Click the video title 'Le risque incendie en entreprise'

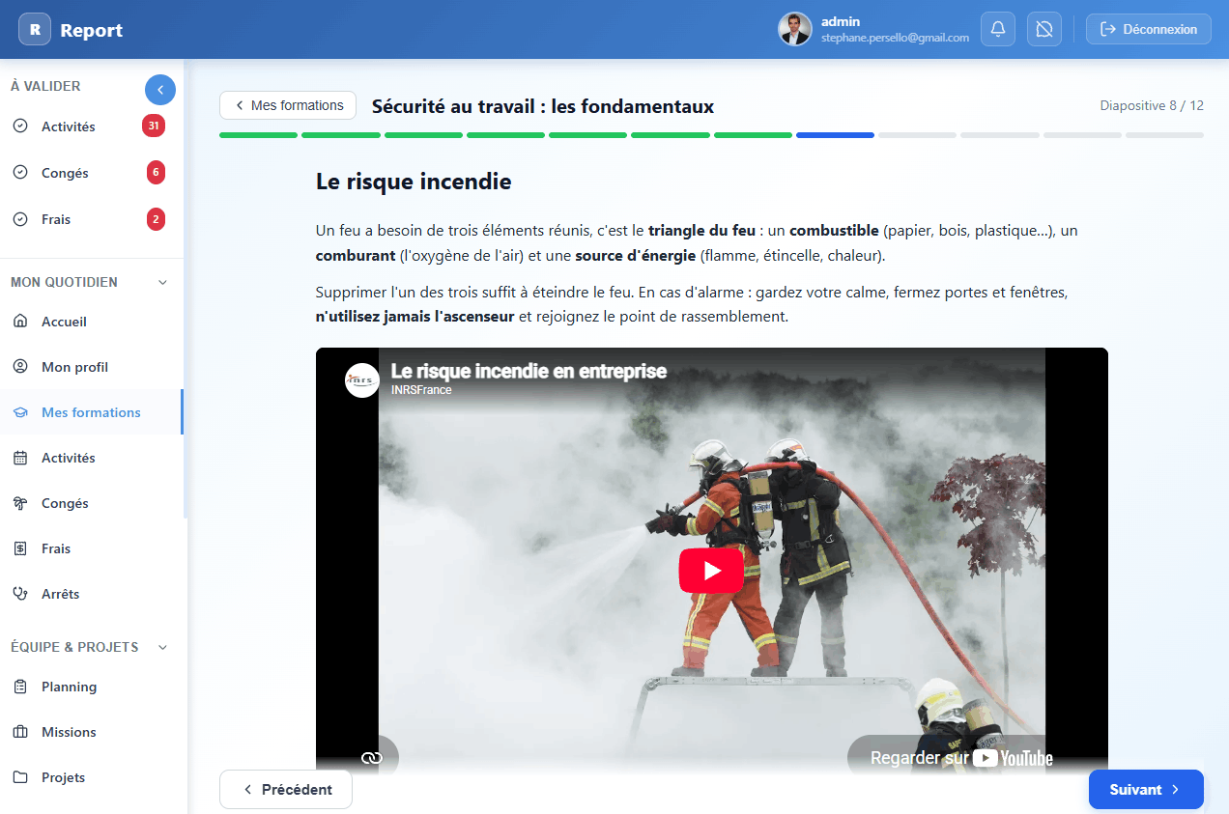(x=529, y=372)
